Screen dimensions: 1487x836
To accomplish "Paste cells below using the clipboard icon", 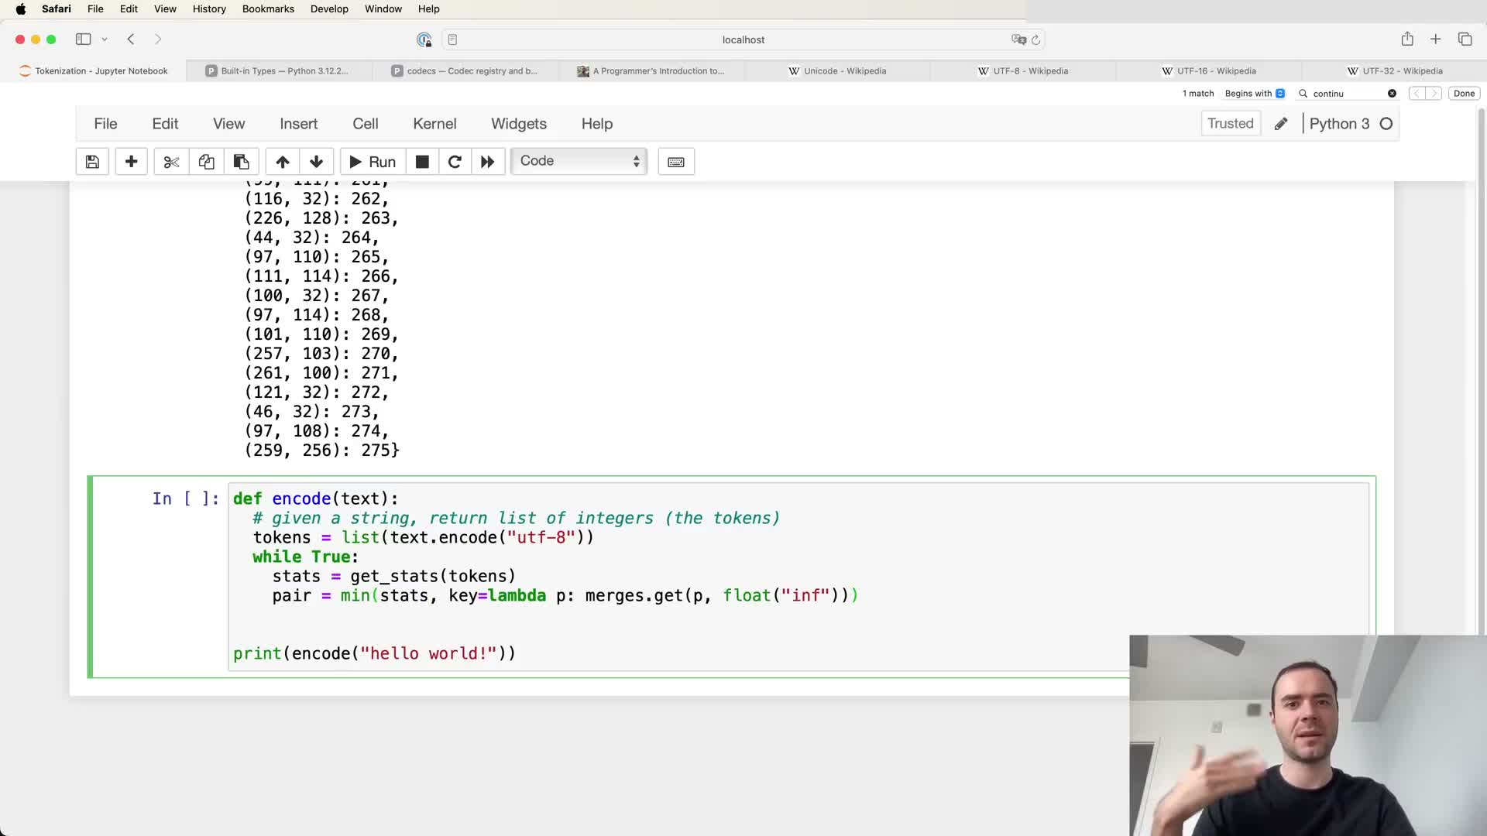I will (241, 162).
